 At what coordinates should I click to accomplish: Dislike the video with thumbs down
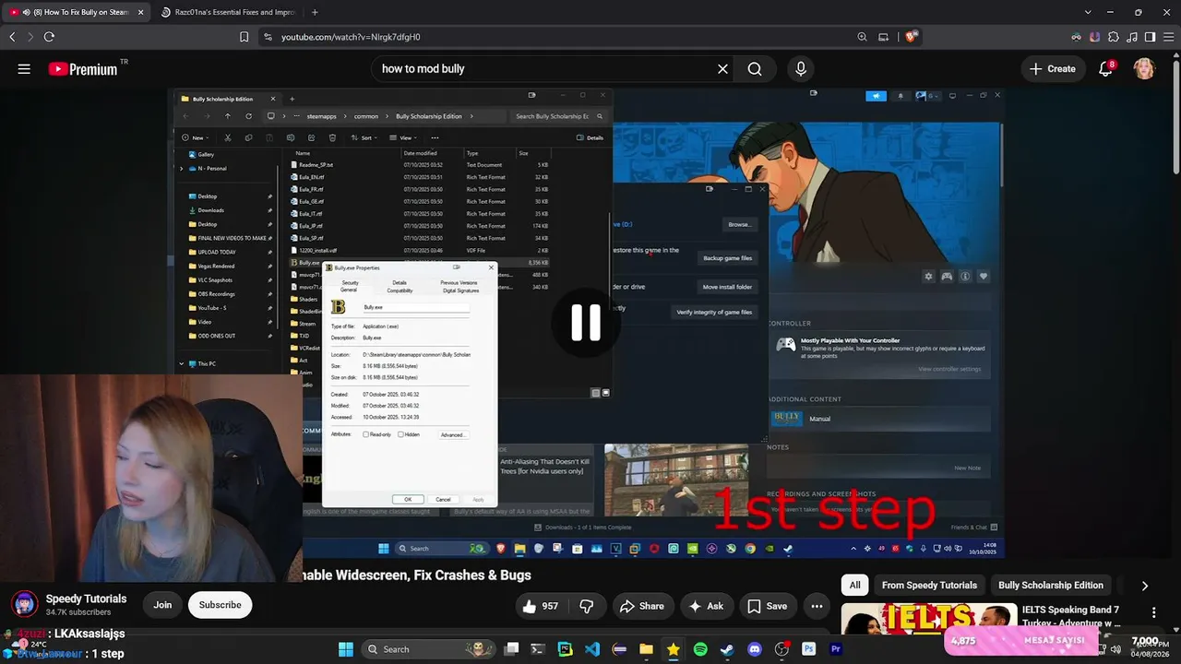[x=586, y=606]
